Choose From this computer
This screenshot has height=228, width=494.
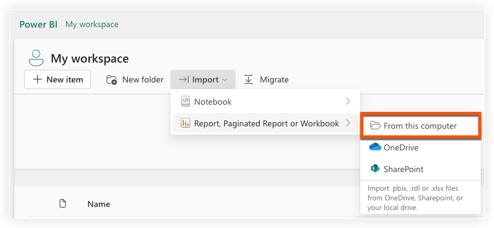[x=421, y=126]
